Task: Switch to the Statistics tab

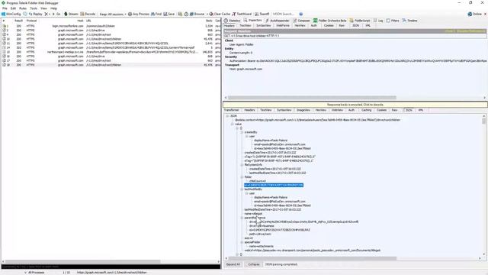Action: point(232,21)
